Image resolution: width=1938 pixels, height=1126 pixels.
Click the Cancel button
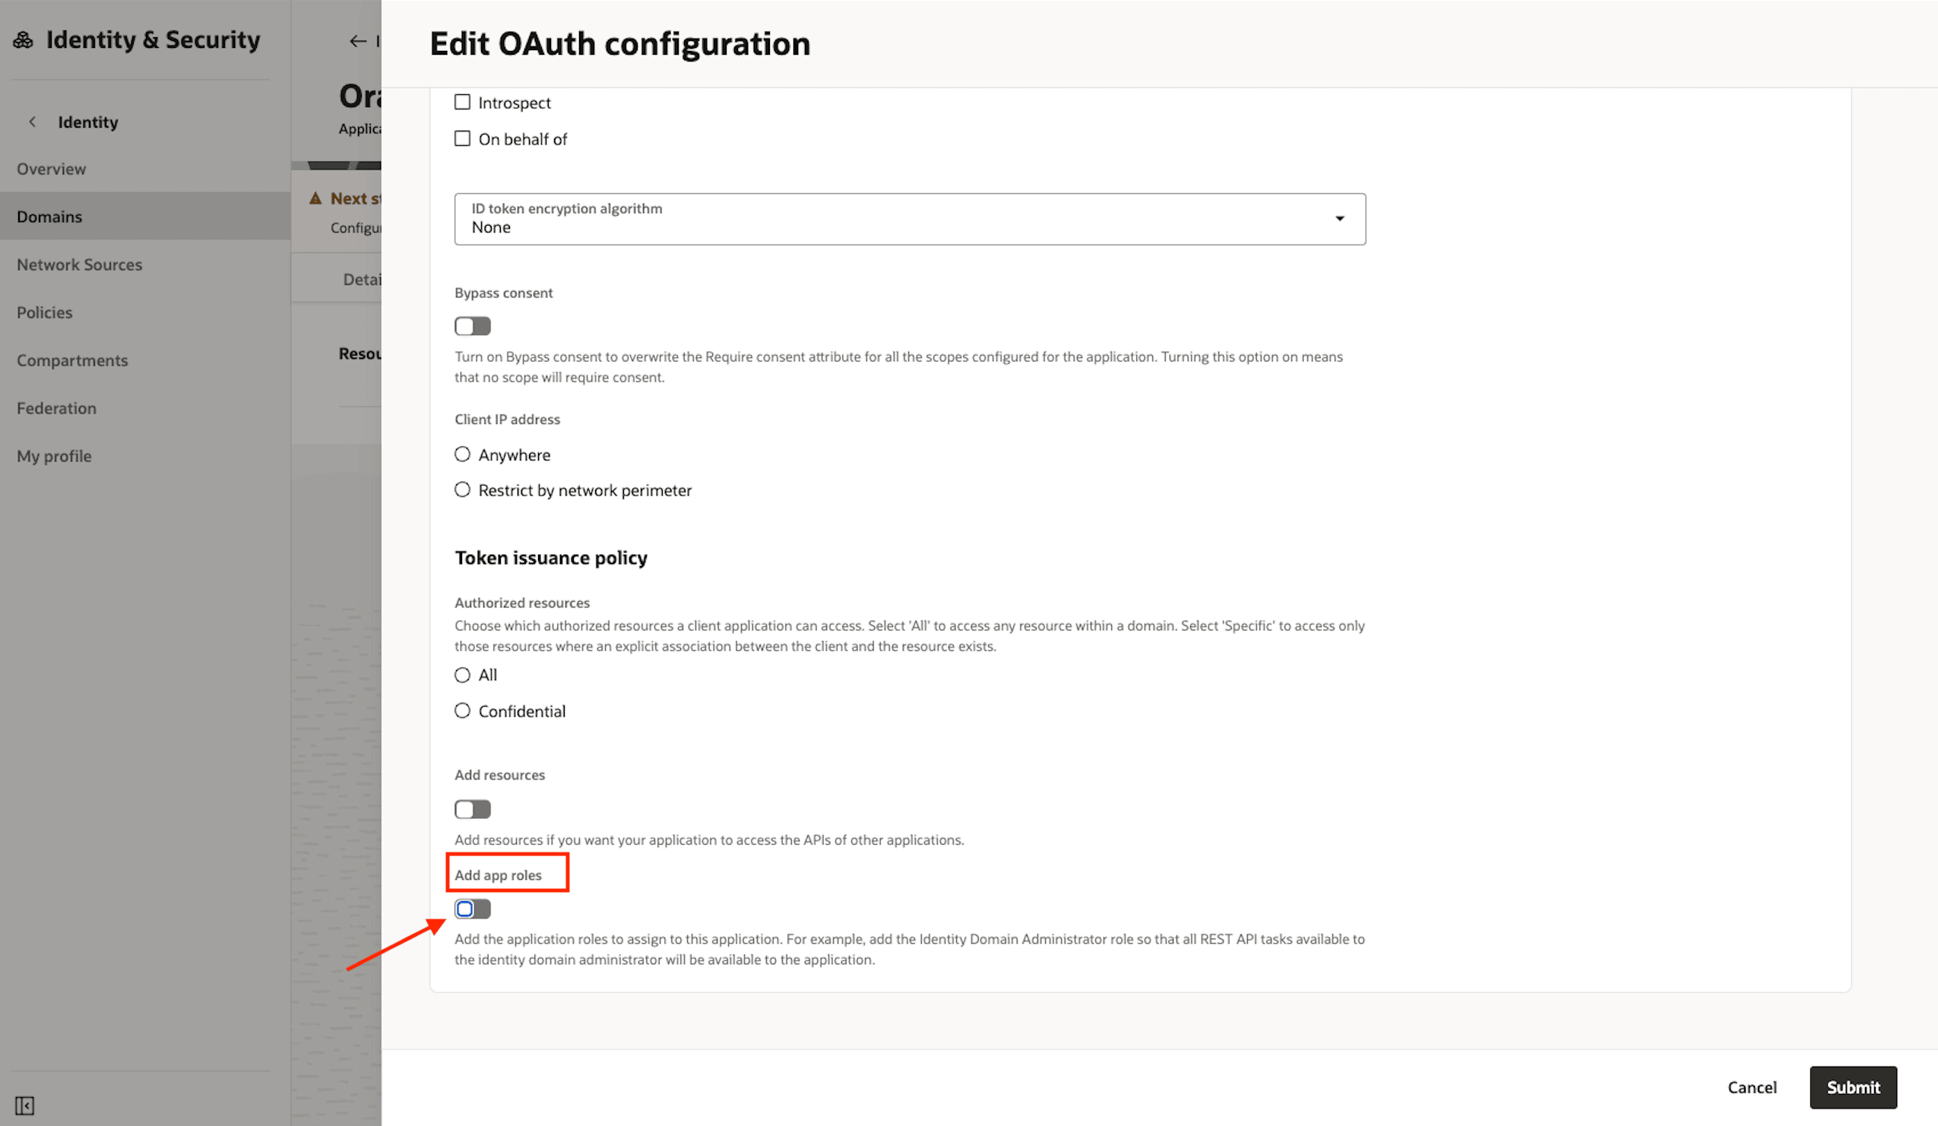[x=1752, y=1087]
